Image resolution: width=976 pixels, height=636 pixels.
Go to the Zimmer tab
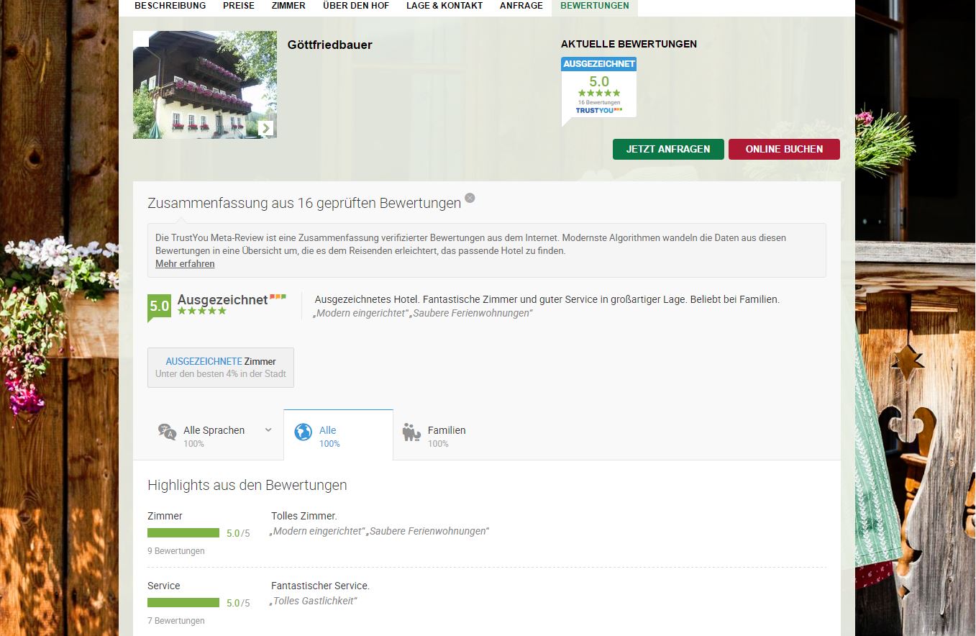[288, 6]
